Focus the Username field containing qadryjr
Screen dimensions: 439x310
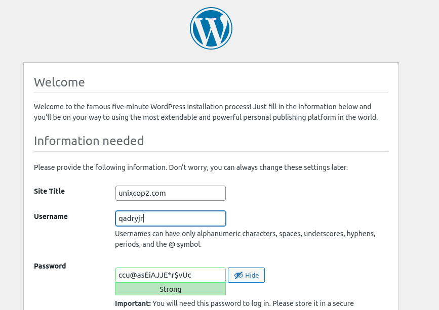coord(171,218)
